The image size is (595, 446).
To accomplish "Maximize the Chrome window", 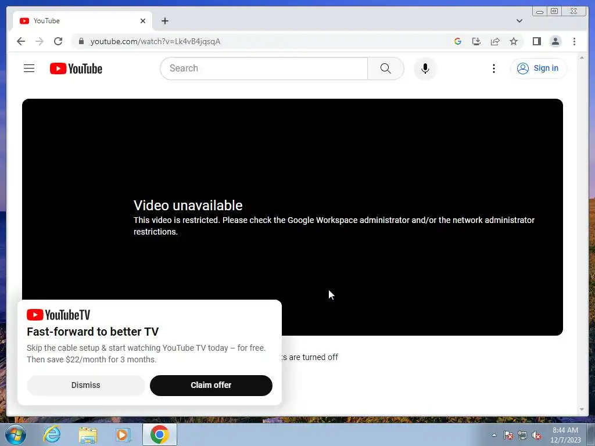I will pyautogui.click(x=554, y=12).
